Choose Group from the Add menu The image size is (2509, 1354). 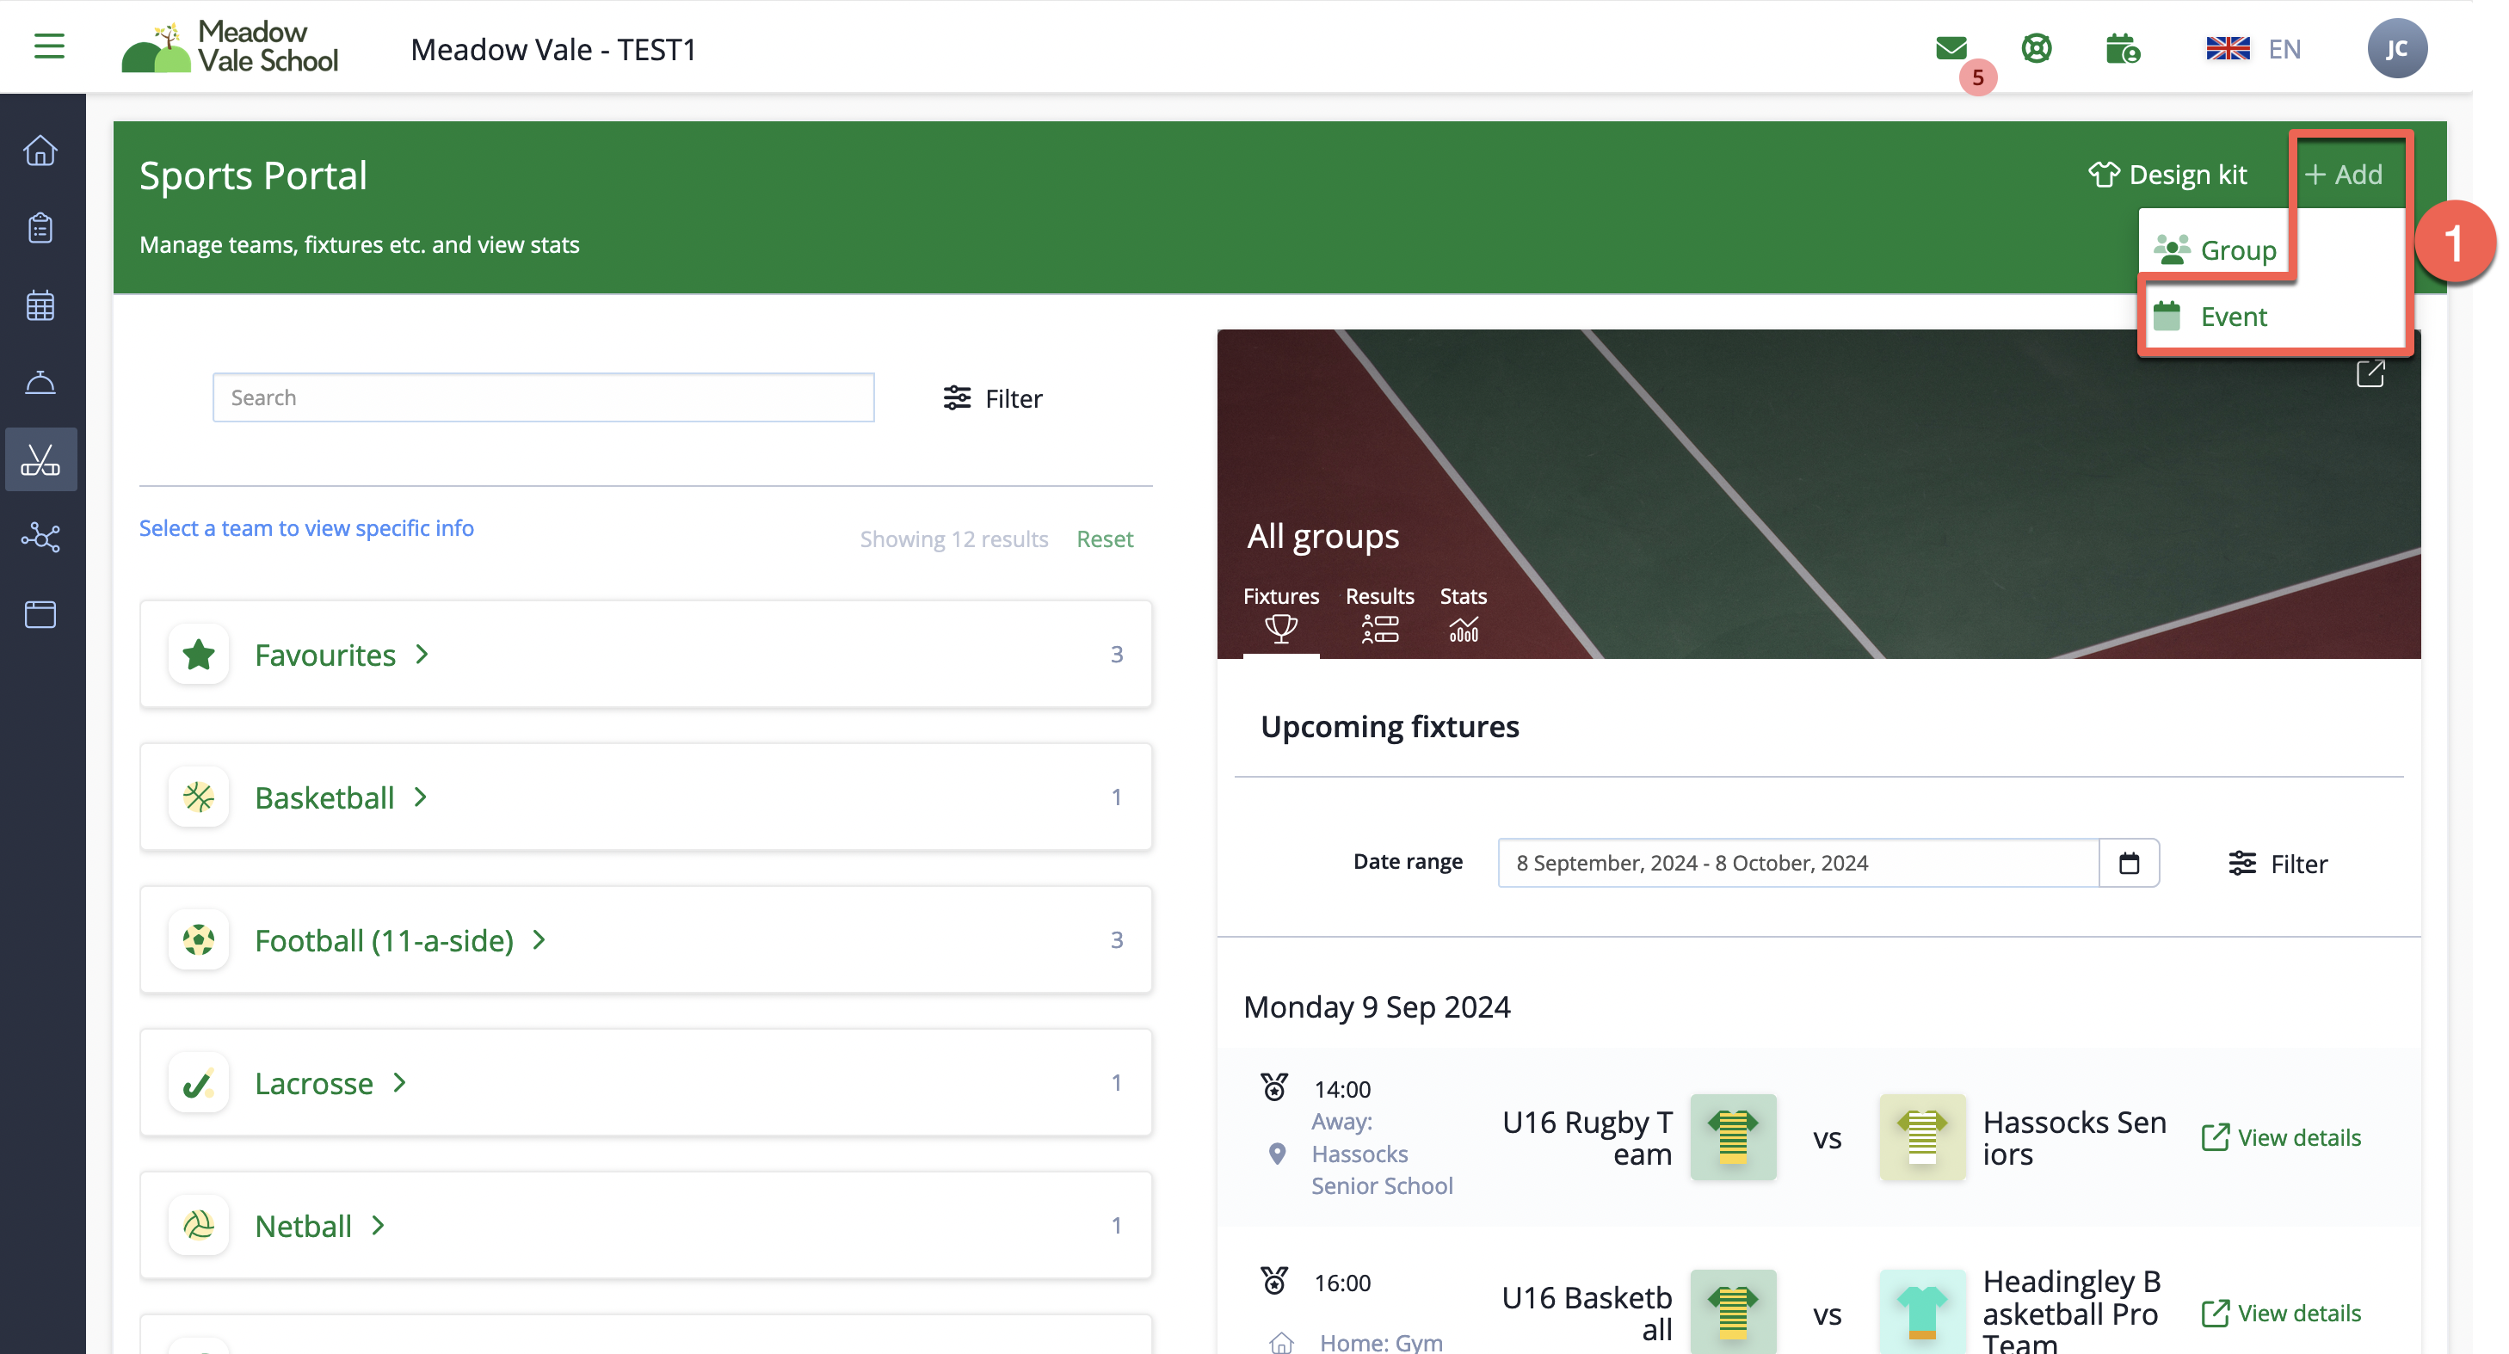[x=2215, y=250]
